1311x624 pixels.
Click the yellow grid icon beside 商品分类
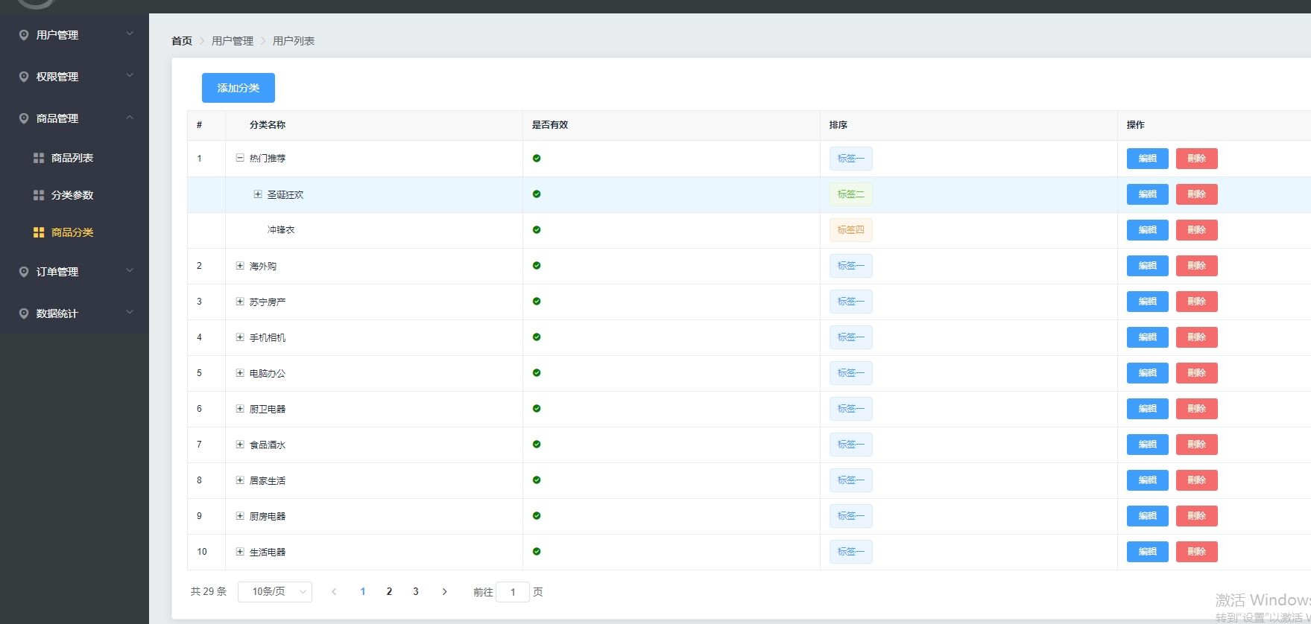39,232
